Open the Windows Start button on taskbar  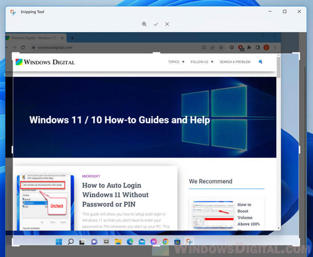tap(59, 242)
